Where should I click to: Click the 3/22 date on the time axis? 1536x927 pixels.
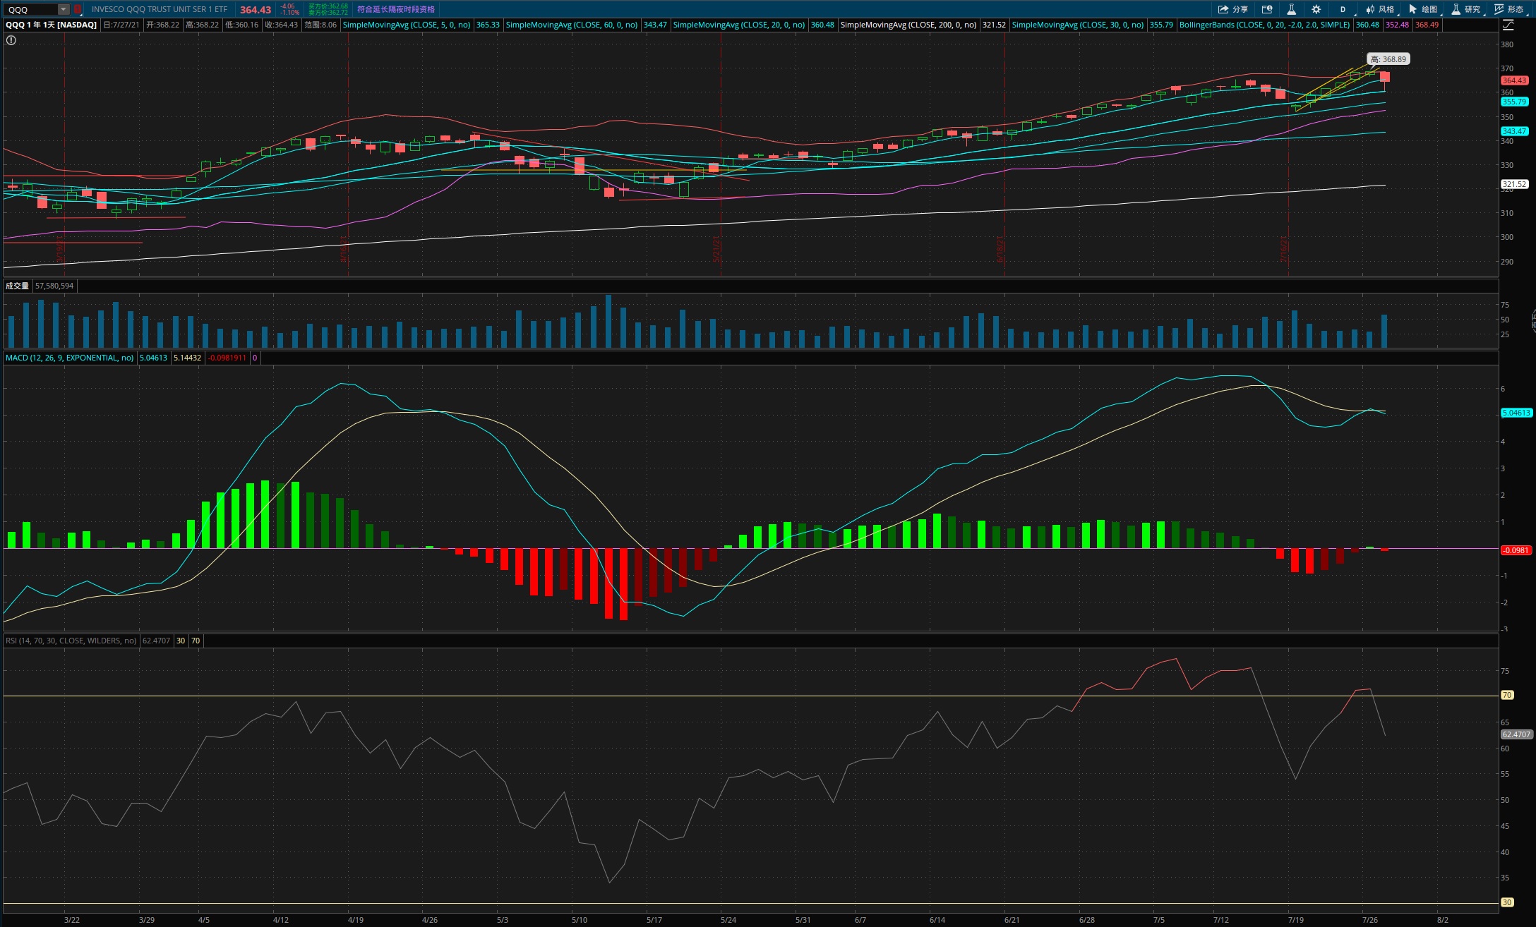[71, 920]
